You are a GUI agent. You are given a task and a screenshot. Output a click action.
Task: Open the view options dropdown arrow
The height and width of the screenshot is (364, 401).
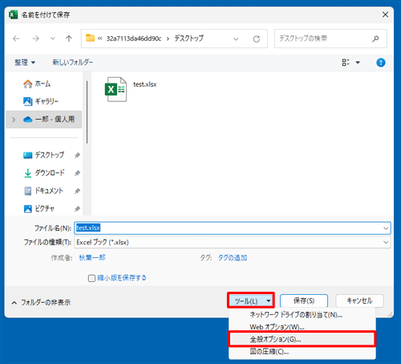(x=358, y=63)
